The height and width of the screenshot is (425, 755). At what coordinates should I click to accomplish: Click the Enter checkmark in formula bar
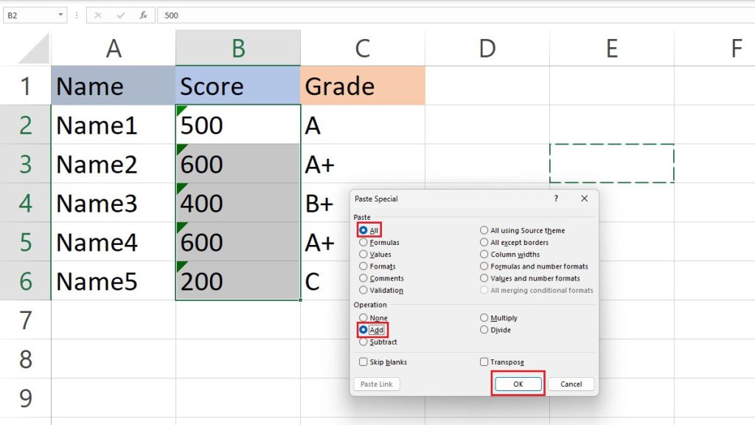[120, 15]
